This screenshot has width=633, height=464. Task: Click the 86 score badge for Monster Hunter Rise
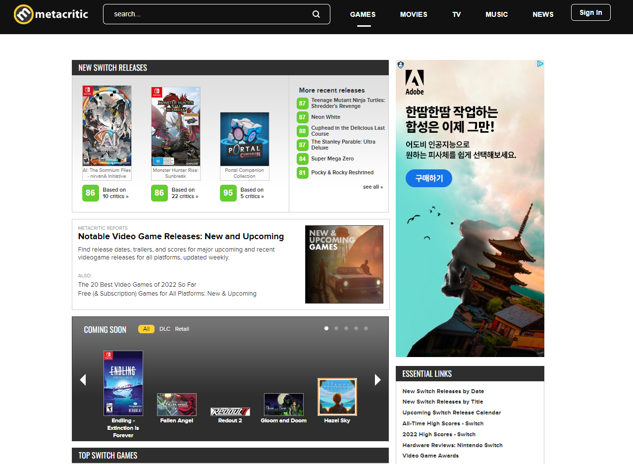[x=159, y=193]
